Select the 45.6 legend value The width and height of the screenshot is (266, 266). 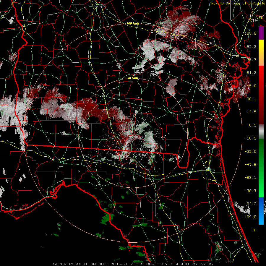point(252,86)
